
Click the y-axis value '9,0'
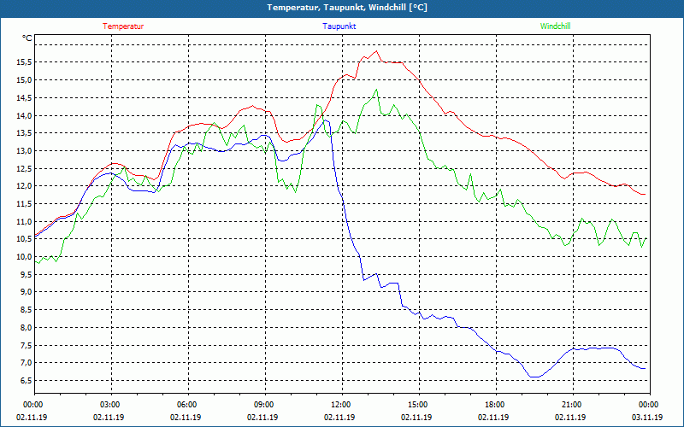[x=26, y=292]
